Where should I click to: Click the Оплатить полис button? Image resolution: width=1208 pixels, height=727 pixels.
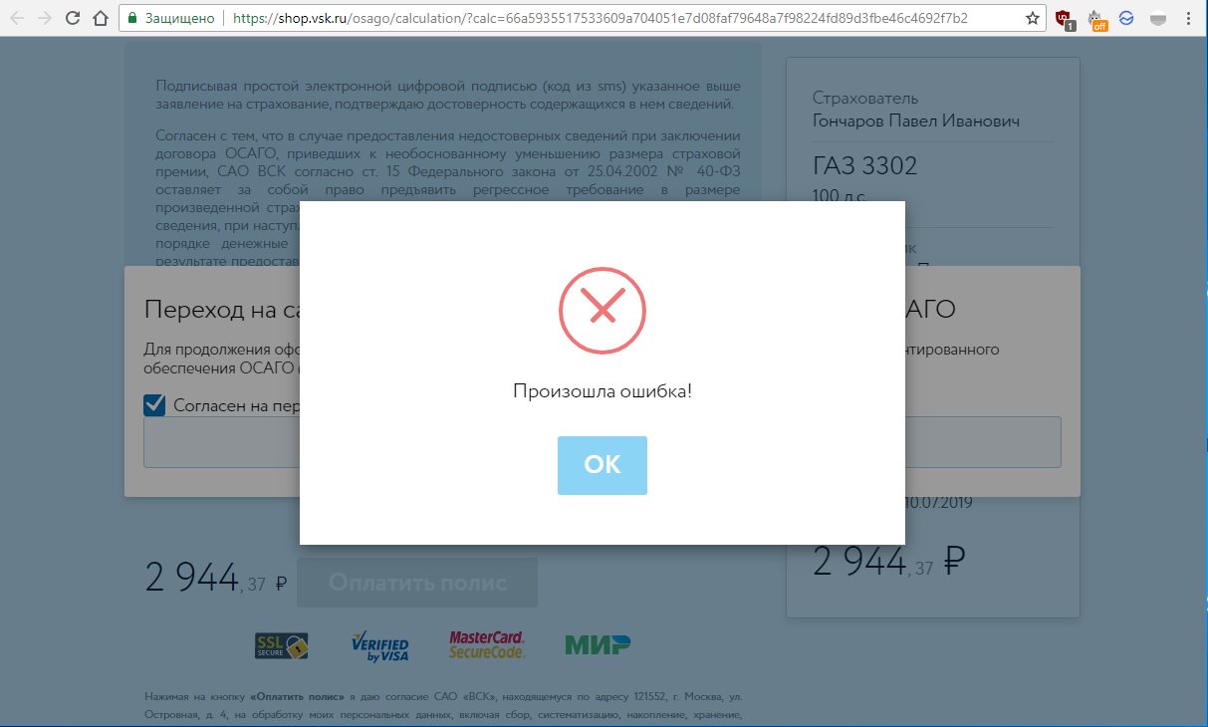click(417, 583)
